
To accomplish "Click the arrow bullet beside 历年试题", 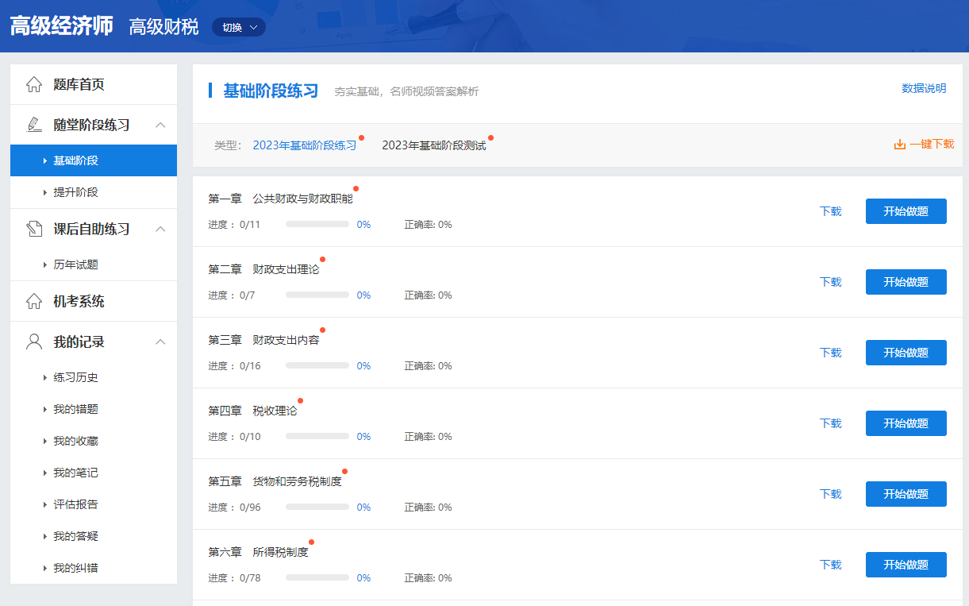I will [x=45, y=265].
